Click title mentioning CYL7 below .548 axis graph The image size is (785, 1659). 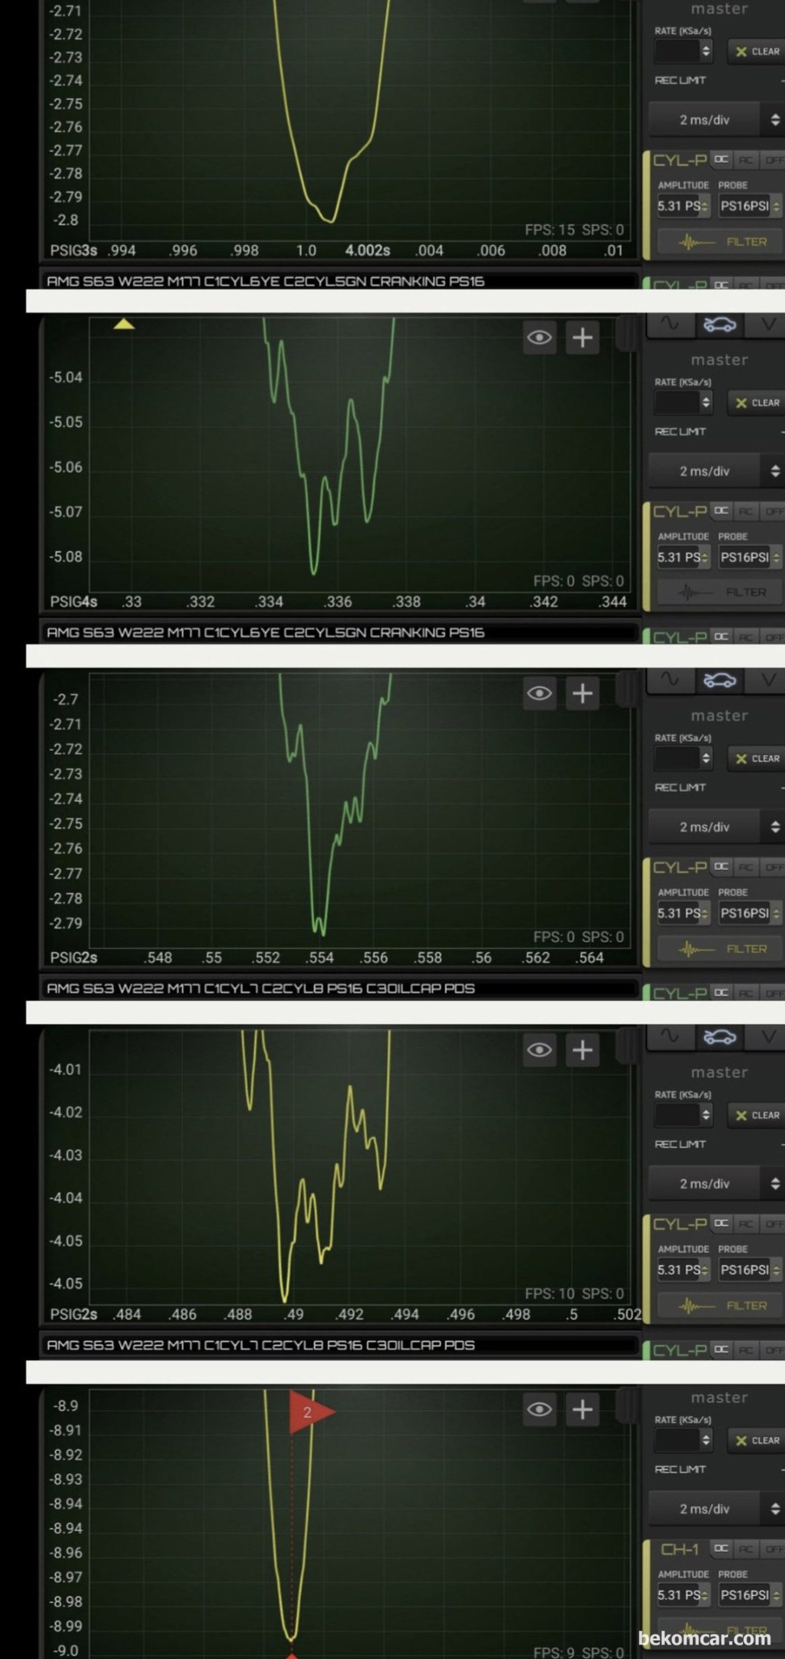pos(261,988)
